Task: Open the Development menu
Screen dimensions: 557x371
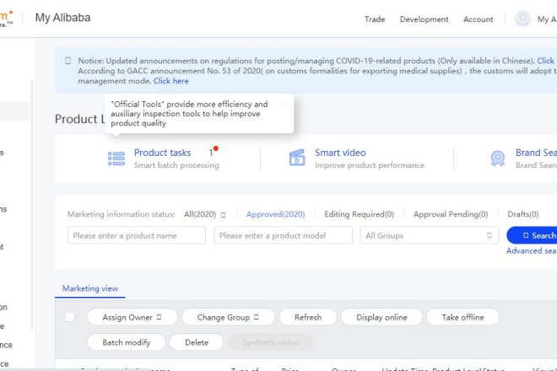Action: pos(425,19)
